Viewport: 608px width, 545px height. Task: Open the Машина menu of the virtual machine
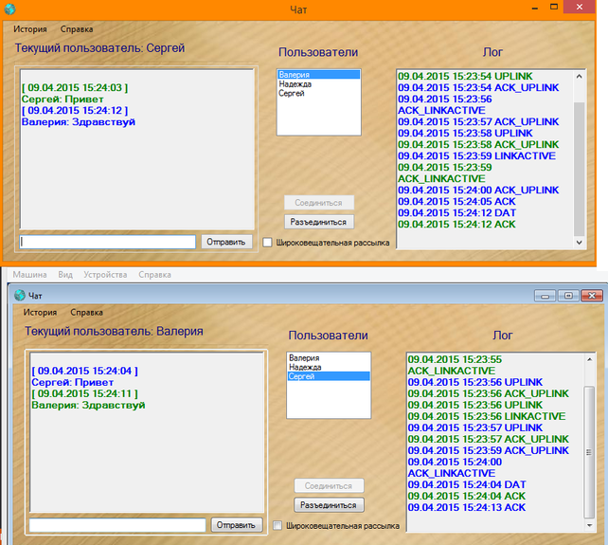[30, 275]
